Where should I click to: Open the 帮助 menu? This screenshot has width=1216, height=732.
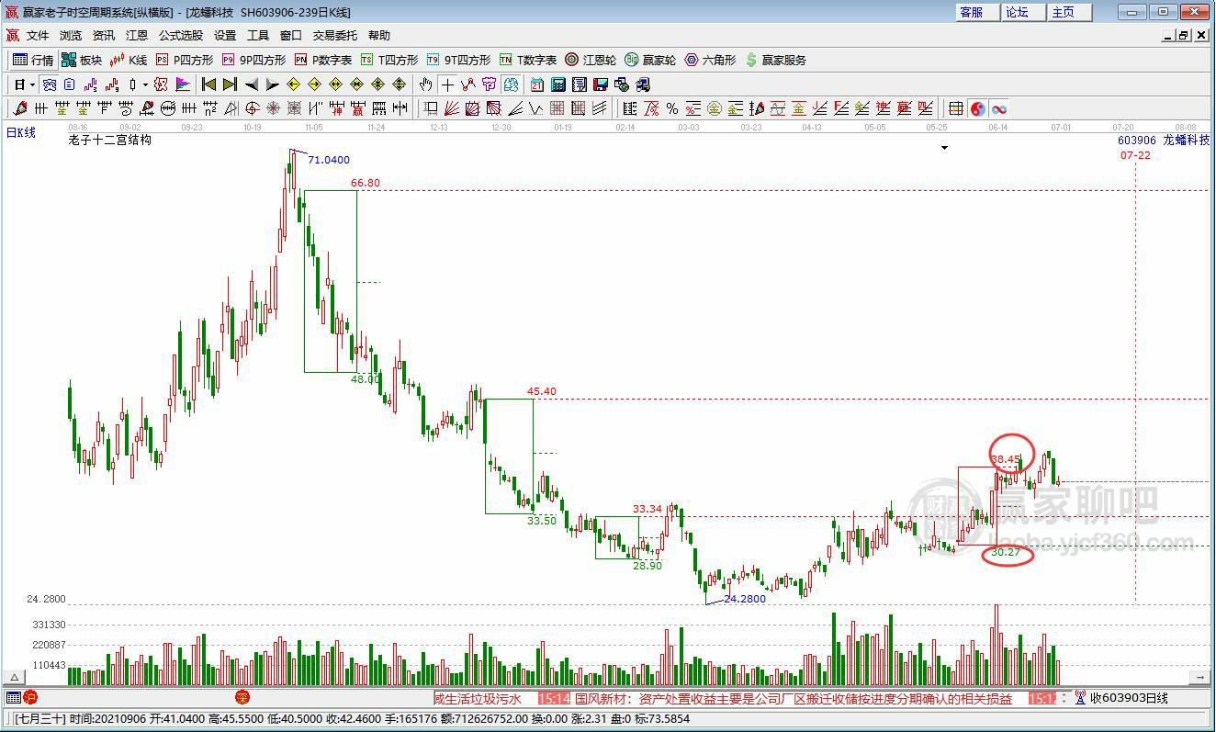point(379,36)
